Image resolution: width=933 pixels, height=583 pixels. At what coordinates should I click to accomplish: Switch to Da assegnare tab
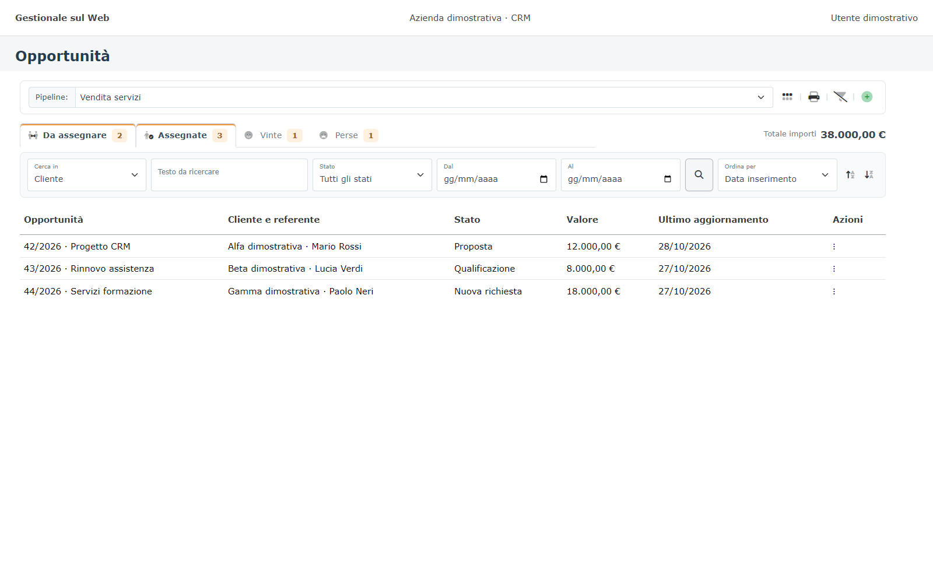pos(78,135)
